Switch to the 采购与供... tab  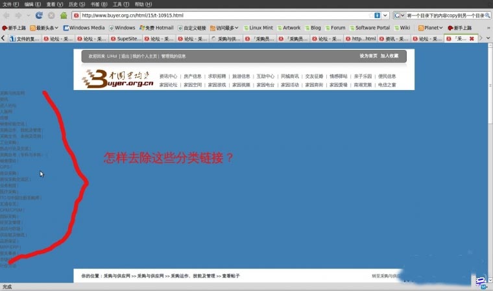(226, 39)
